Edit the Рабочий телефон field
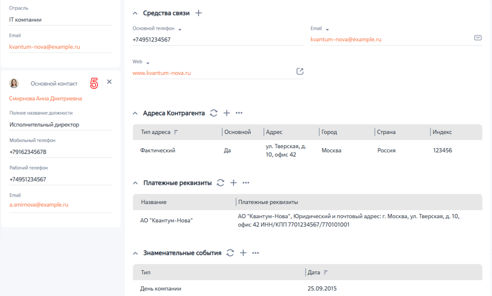492x296 pixels. point(61,179)
